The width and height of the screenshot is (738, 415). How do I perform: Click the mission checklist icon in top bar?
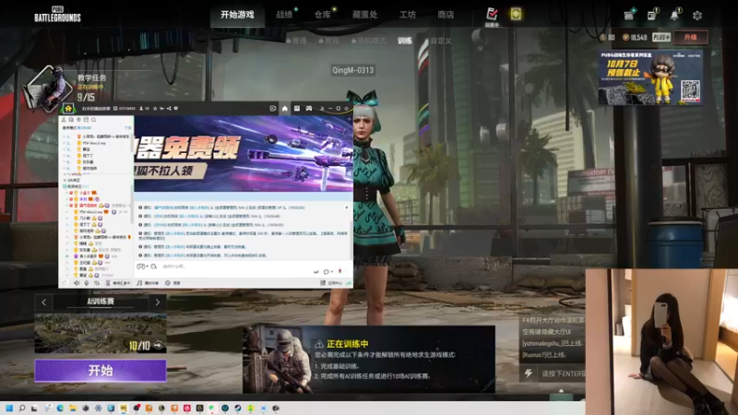492,14
